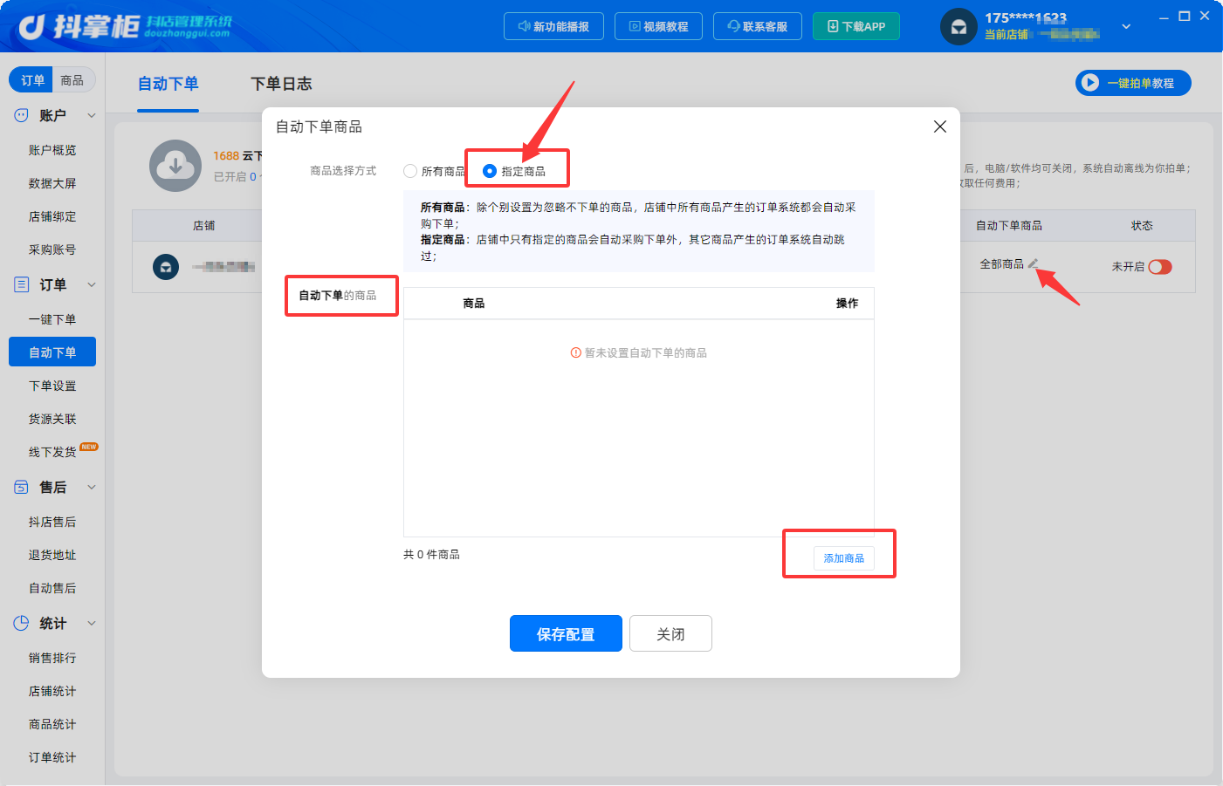Click the shop avatar in the table row
Image resolution: width=1223 pixels, height=786 pixels.
(x=166, y=267)
